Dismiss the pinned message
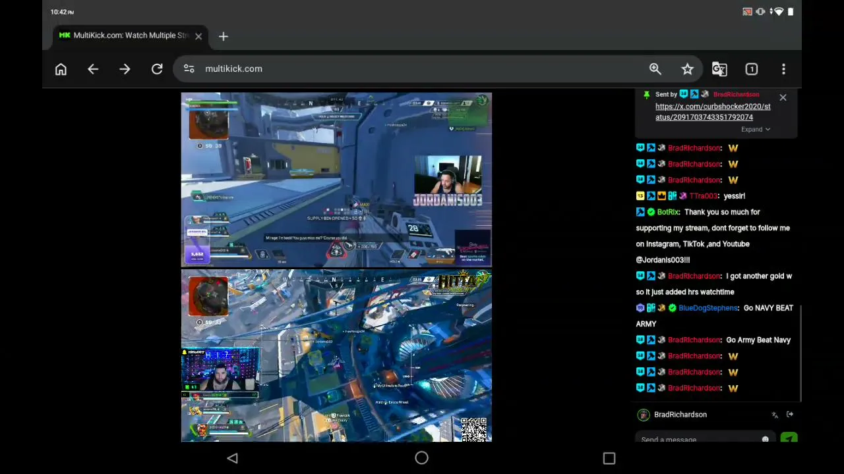The height and width of the screenshot is (474, 844). [783, 97]
